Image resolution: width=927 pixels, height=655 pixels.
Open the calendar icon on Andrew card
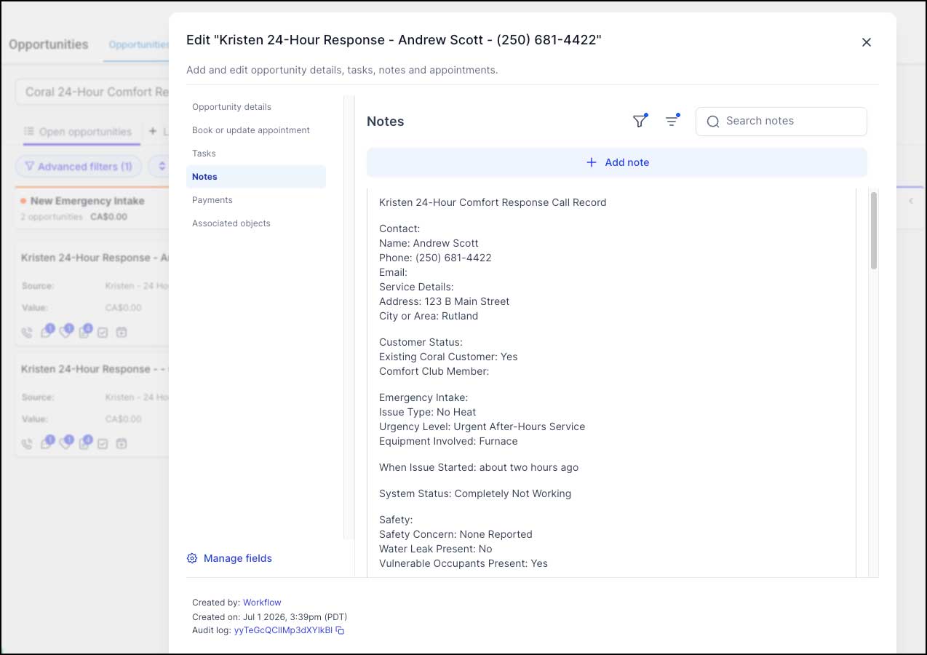click(122, 333)
